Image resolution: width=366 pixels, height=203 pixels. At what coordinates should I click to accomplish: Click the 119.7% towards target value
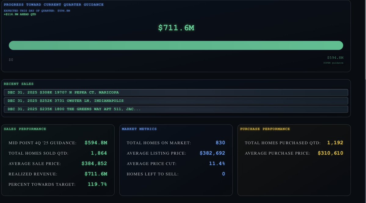click(x=97, y=184)
